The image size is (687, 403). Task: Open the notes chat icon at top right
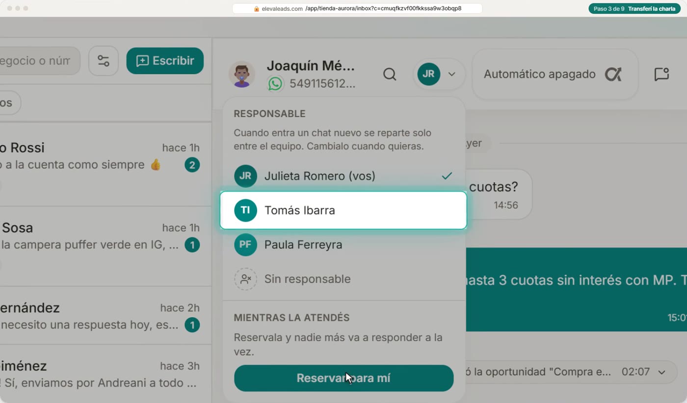coord(661,74)
